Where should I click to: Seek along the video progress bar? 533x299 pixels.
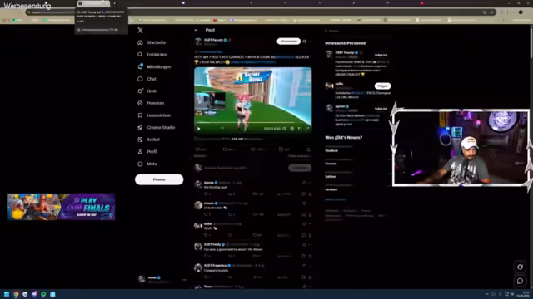pyautogui.click(x=252, y=123)
